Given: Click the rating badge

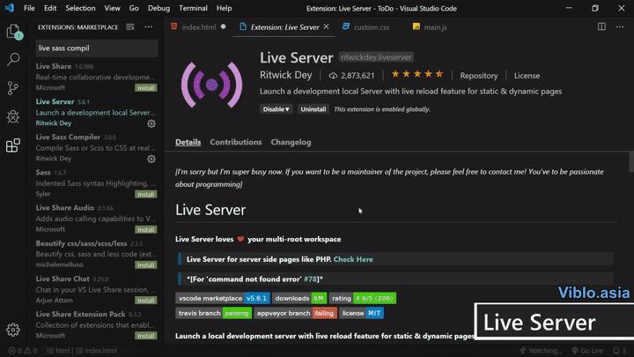Looking at the screenshot, I should point(363,298).
